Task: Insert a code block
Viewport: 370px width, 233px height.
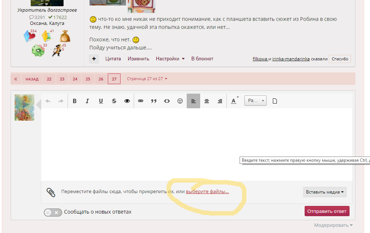Action: point(167,101)
